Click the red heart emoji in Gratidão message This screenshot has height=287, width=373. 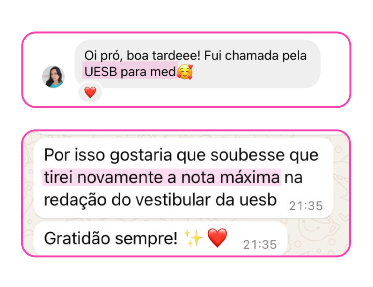tap(217, 238)
